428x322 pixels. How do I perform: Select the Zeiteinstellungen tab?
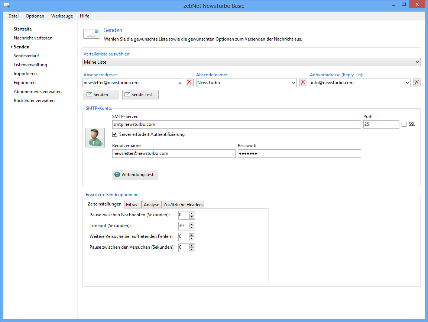(x=104, y=204)
